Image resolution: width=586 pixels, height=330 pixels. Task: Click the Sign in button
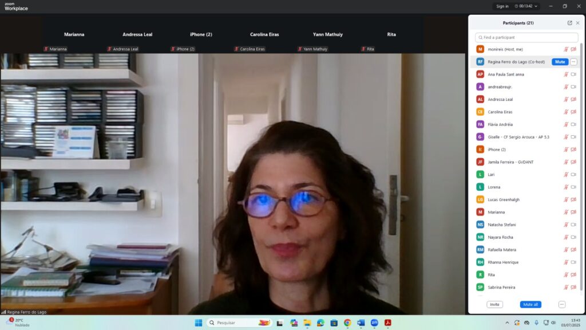tap(502, 6)
